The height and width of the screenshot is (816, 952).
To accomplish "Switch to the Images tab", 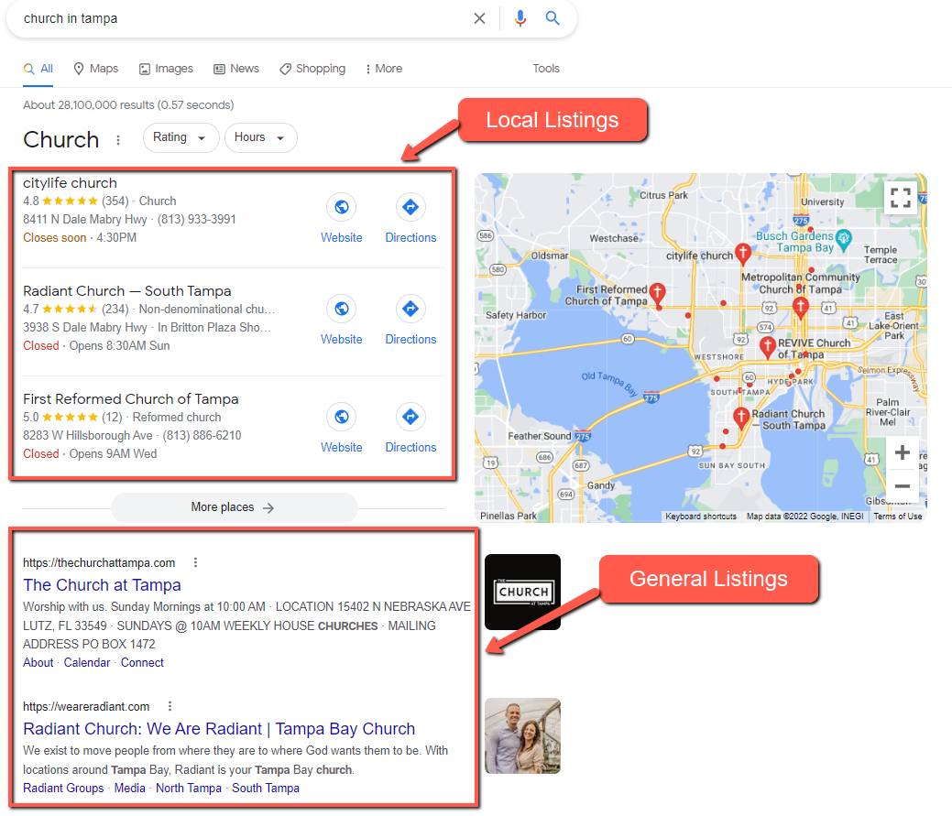I will [166, 69].
